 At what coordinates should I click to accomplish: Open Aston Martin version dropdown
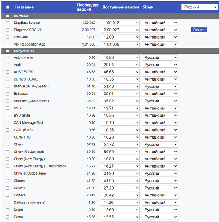120,58
